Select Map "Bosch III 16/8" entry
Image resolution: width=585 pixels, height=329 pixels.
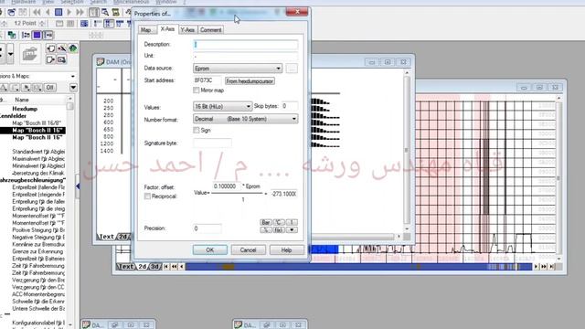tap(37, 123)
